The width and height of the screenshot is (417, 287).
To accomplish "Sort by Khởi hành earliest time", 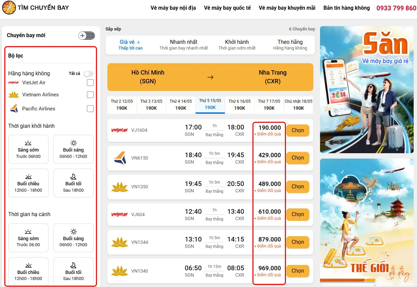I will (237, 45).
